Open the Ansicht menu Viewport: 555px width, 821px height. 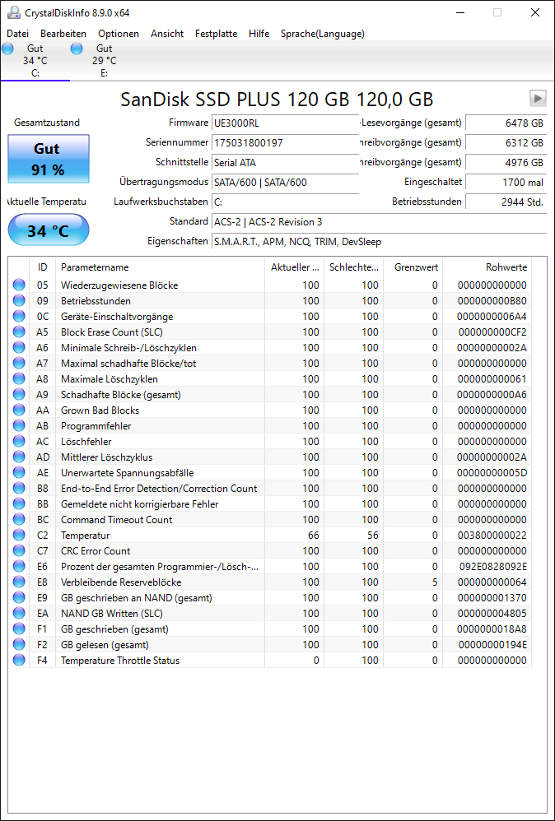(167, 34)
